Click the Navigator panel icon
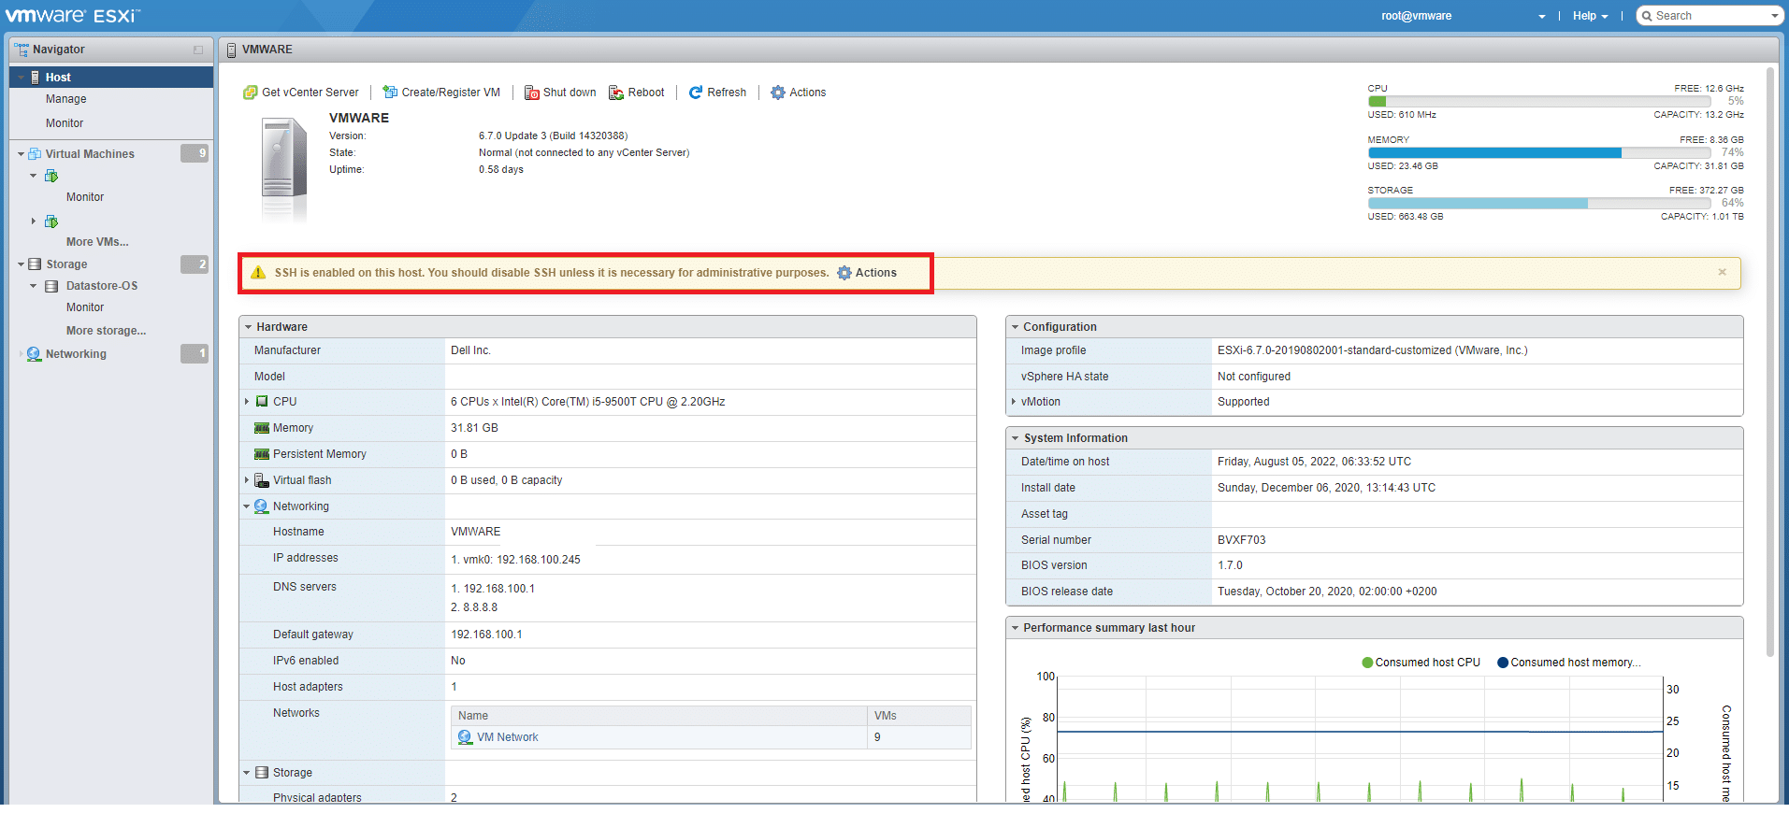This screenshot has height=813, width=1789. pos(21,50)
